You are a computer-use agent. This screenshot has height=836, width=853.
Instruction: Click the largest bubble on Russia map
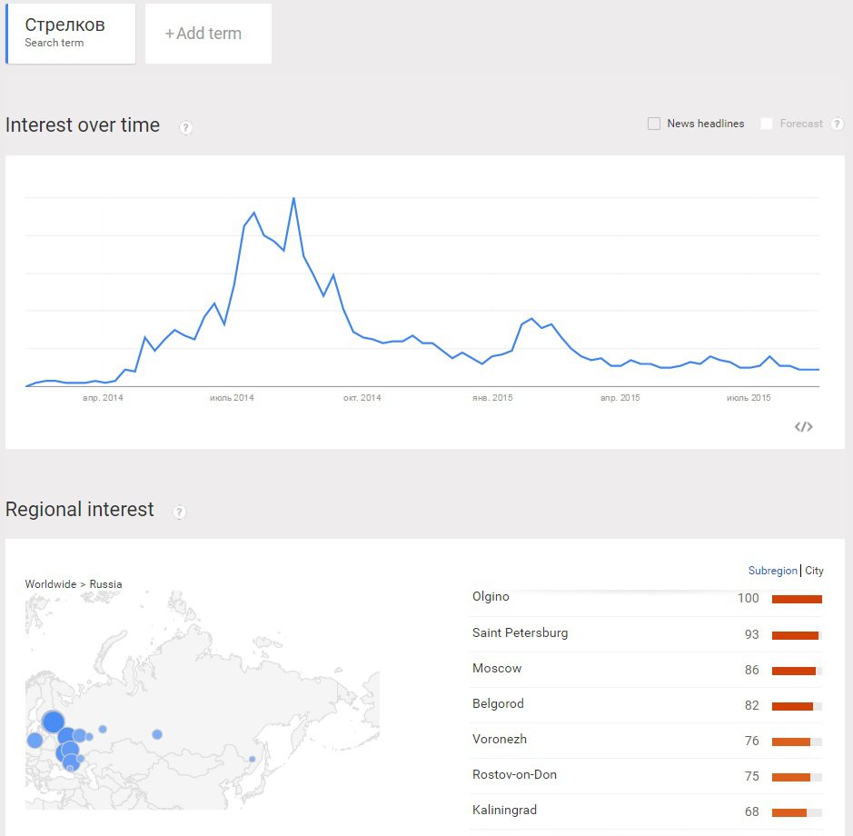point(53,722)
